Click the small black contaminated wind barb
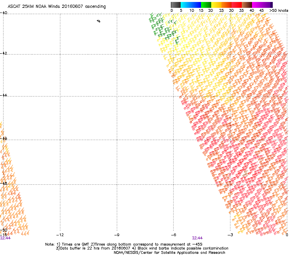290x255 pixels. click(99, 21)
